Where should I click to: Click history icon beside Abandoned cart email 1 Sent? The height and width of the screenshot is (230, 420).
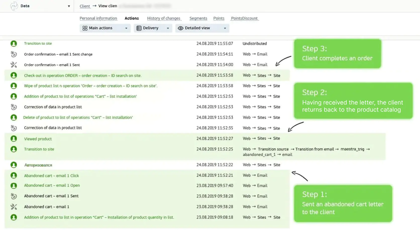14,196
